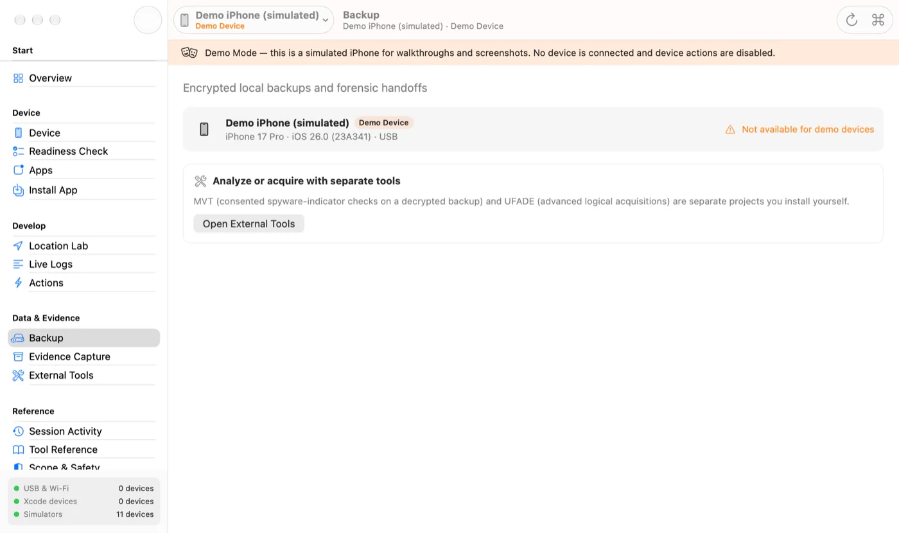
Task: Open the External Tools wrench icon
Action: [x=18, y=376]
